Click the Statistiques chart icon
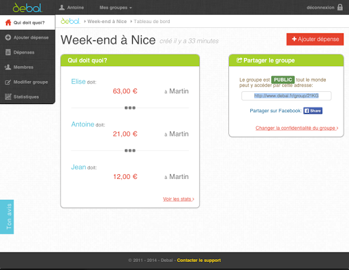The width and height of the screenshot is (349, 270). click(8, 97)
